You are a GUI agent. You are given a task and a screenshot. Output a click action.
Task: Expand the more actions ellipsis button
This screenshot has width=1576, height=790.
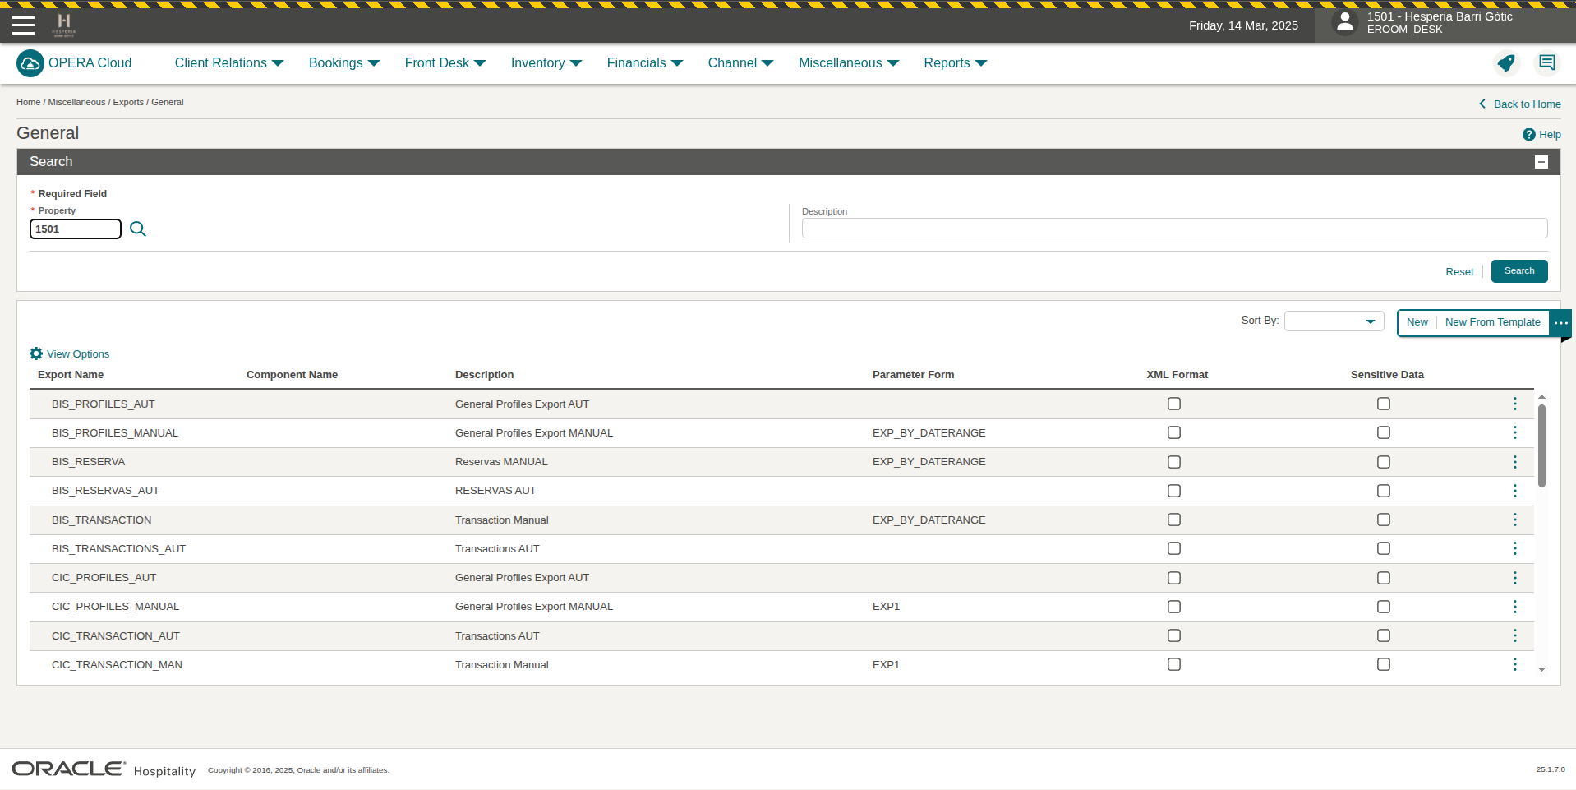pos(1560,322)
